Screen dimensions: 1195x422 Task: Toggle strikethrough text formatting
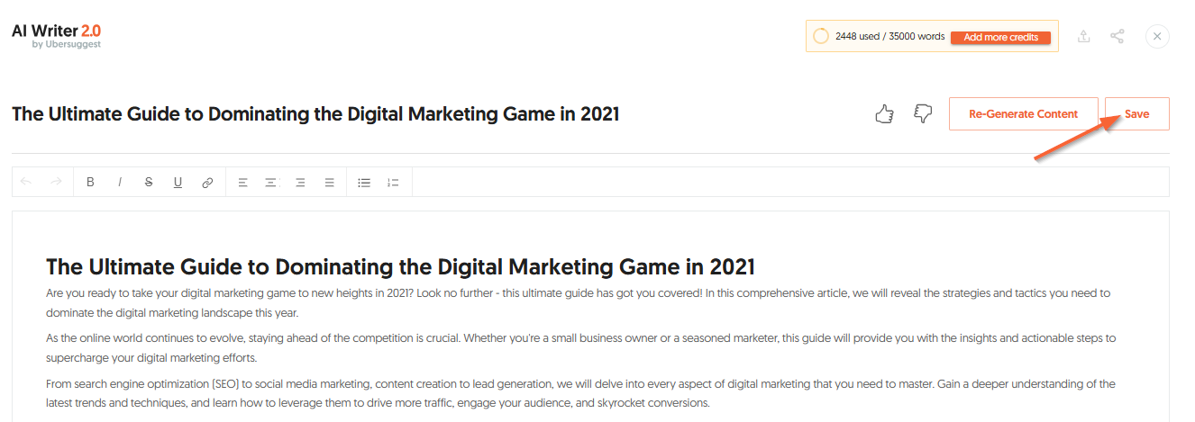[x=149, y=182]
